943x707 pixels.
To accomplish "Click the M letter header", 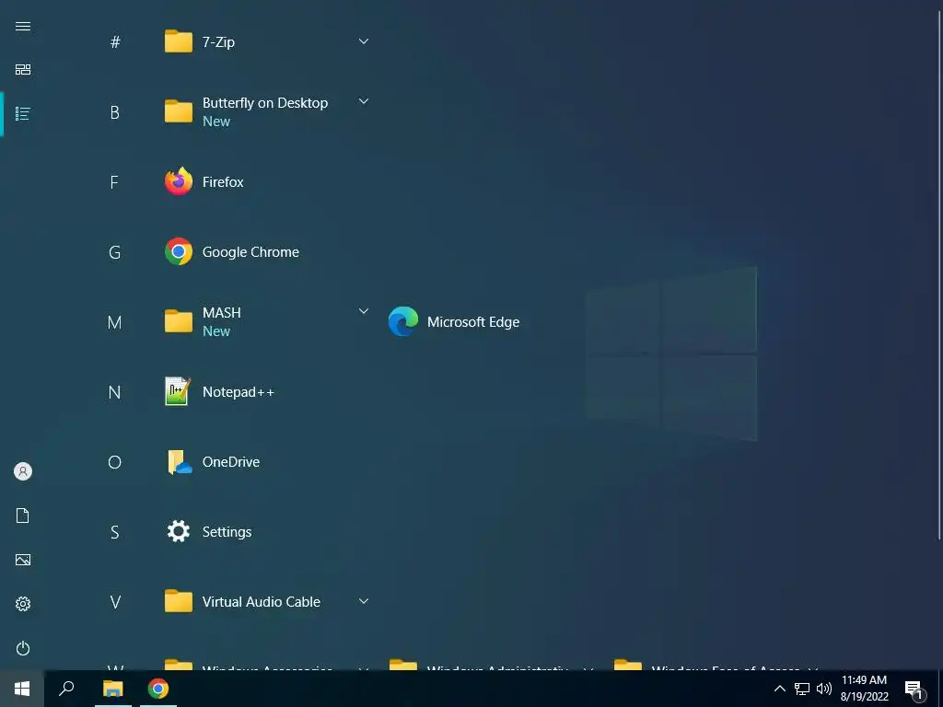I will [x=115, y=322].
